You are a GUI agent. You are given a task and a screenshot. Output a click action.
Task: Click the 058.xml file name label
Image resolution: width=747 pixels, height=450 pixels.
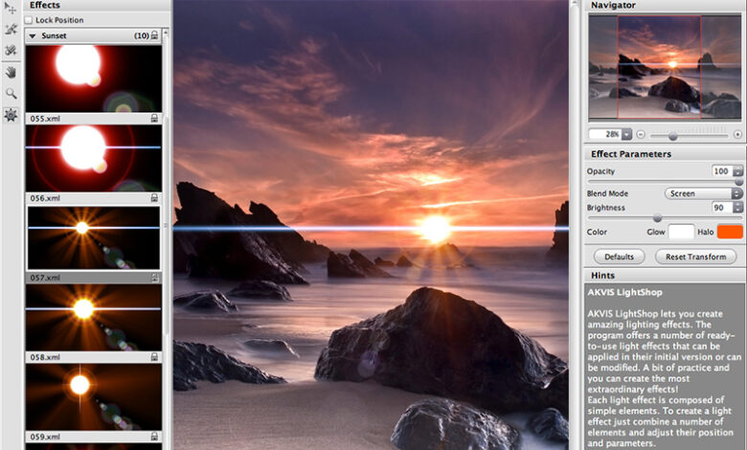(45, 357)
